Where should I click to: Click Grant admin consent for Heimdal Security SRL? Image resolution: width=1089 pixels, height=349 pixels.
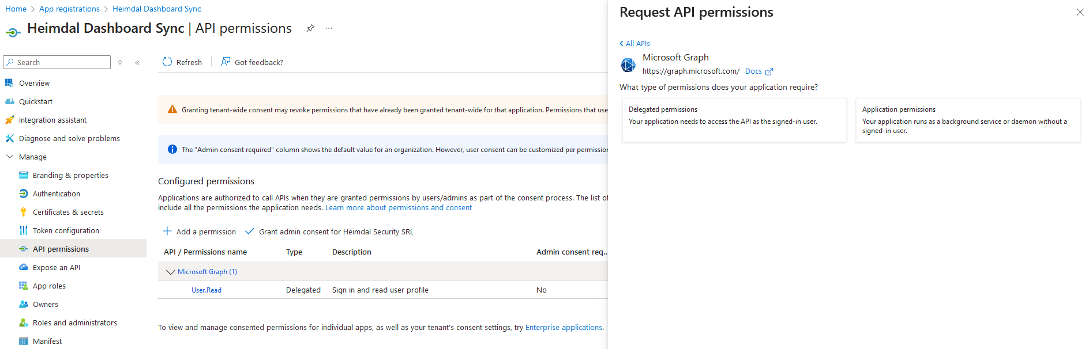coord(329,232)
